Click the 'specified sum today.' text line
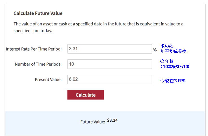This screenshot has height=136, width=208. coord(33,31)
